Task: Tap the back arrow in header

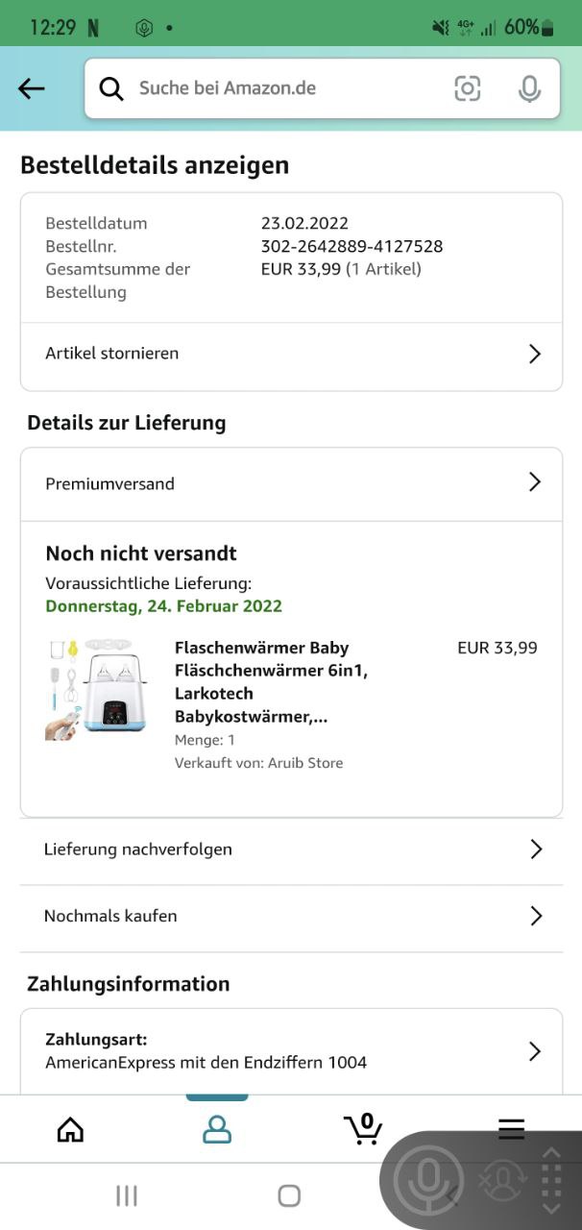Action: (x=32, y=88)
